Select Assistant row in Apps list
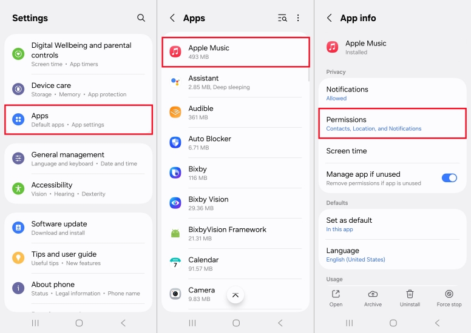Screen dimensions: 471x333 pos(235,82)
